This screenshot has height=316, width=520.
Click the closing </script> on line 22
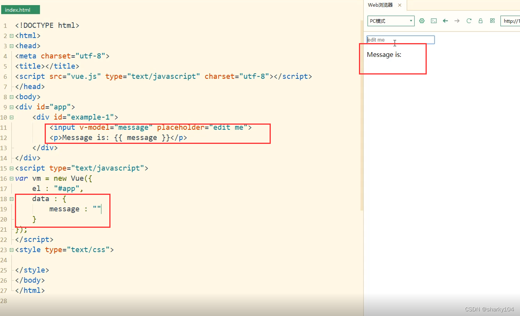click(34, 240)
